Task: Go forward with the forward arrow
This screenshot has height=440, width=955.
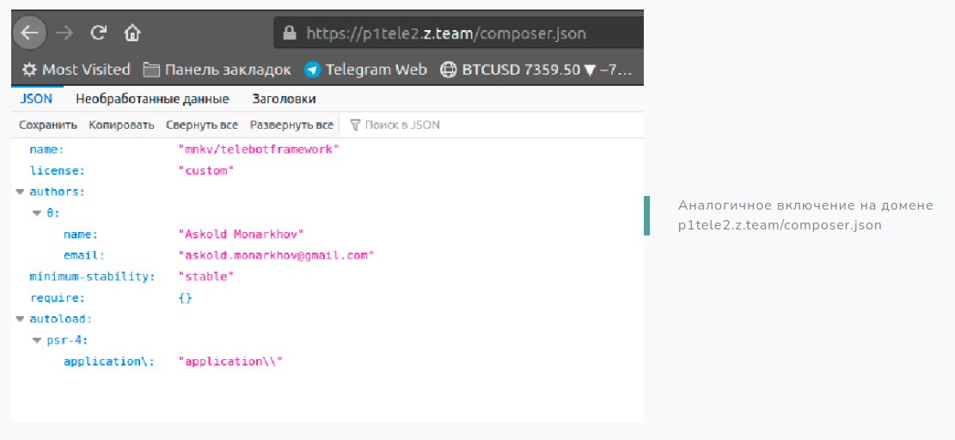Action: (64, 33)
